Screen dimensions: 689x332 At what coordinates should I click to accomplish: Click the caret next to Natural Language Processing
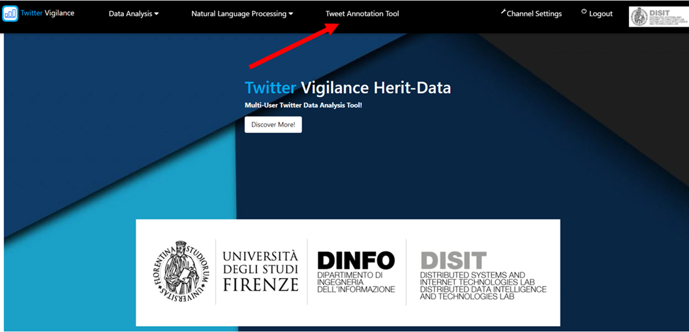tap(291, 14)
